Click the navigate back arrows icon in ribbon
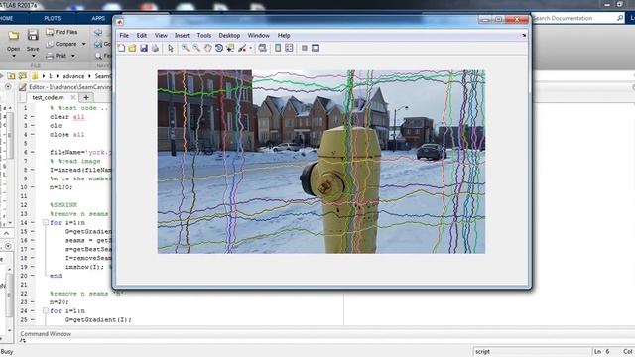 (98, 32)
